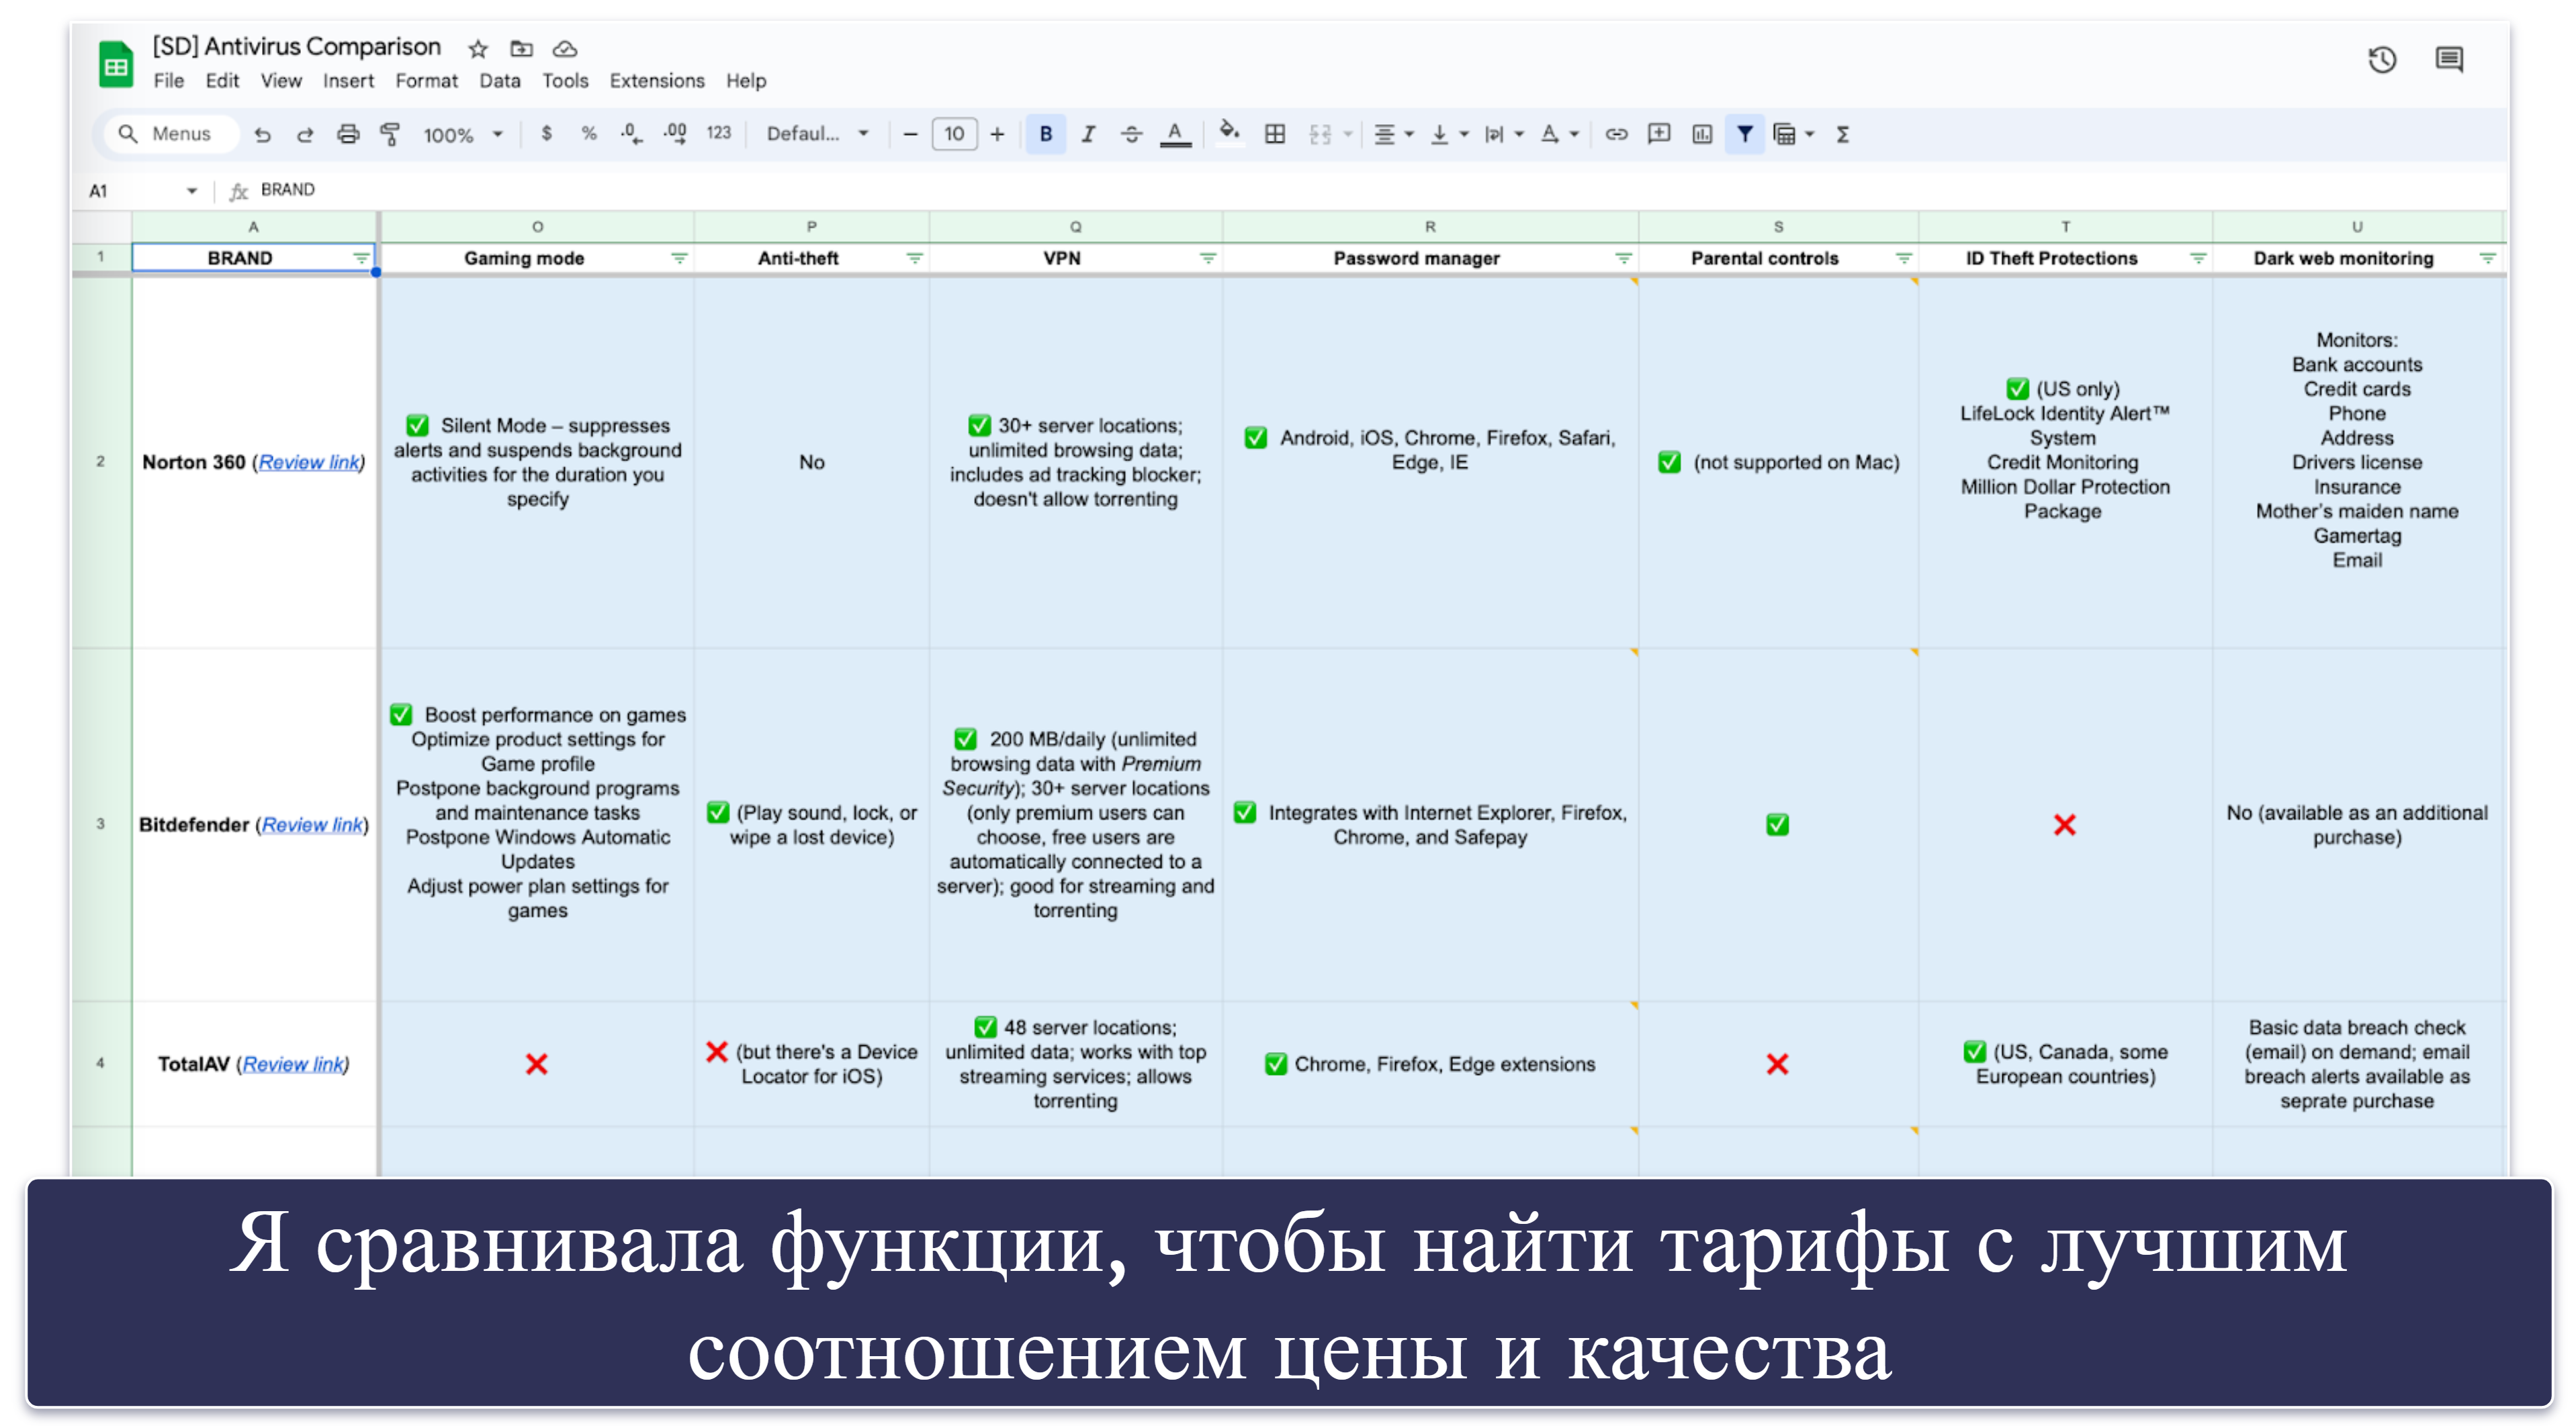The height and width of the screenshot is (1426, 2576).
Task: Open the vertical align dropdown
Action: click(x=1449, y=134)
